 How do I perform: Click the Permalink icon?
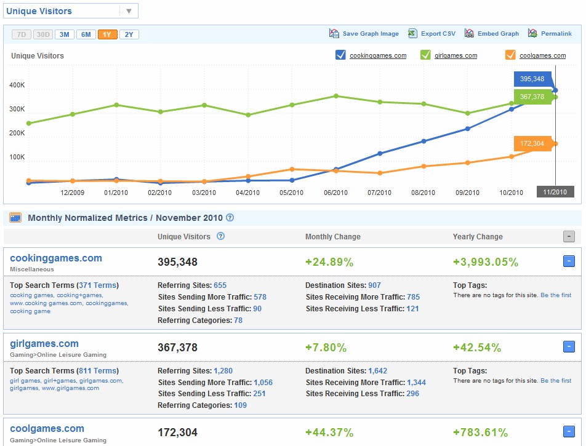coord(532,33)
